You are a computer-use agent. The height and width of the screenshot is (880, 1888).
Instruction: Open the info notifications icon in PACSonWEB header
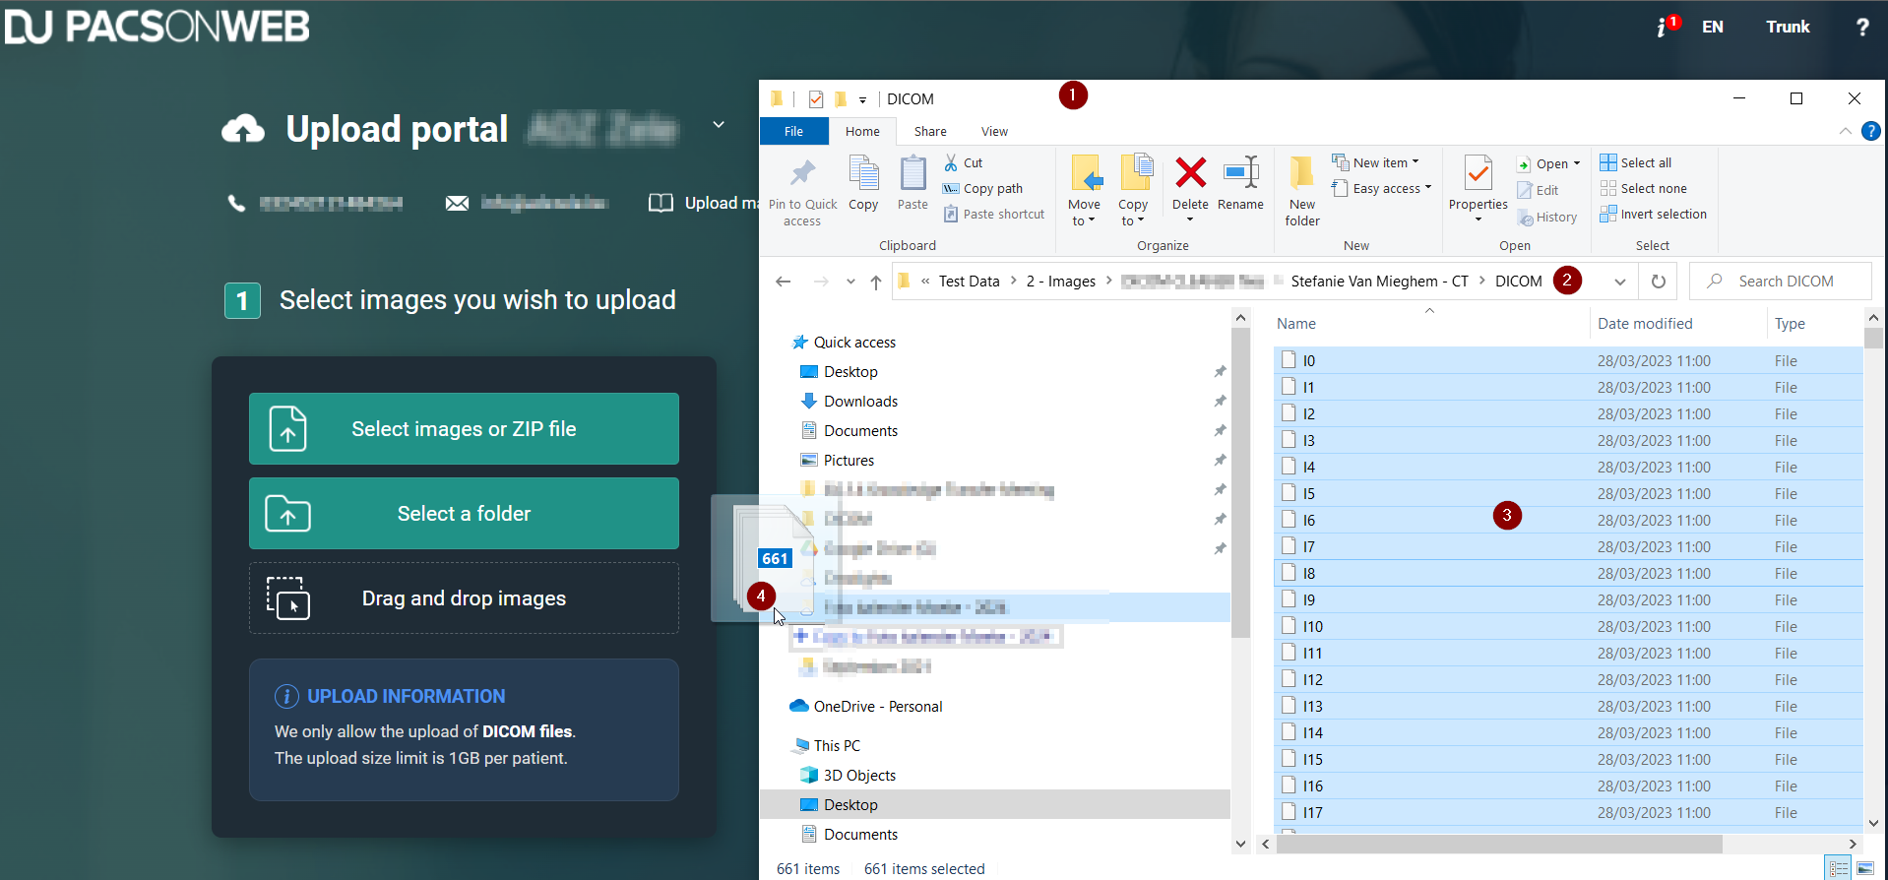click(x=1667, y=27)
